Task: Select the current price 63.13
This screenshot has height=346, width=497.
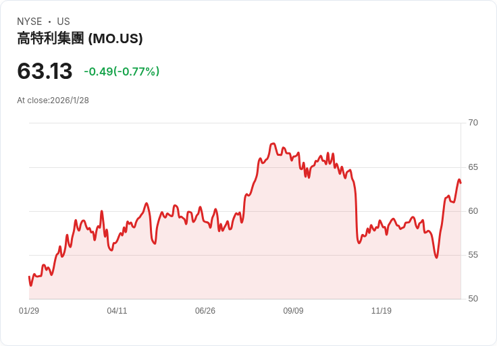Action: tap(45, 71)
